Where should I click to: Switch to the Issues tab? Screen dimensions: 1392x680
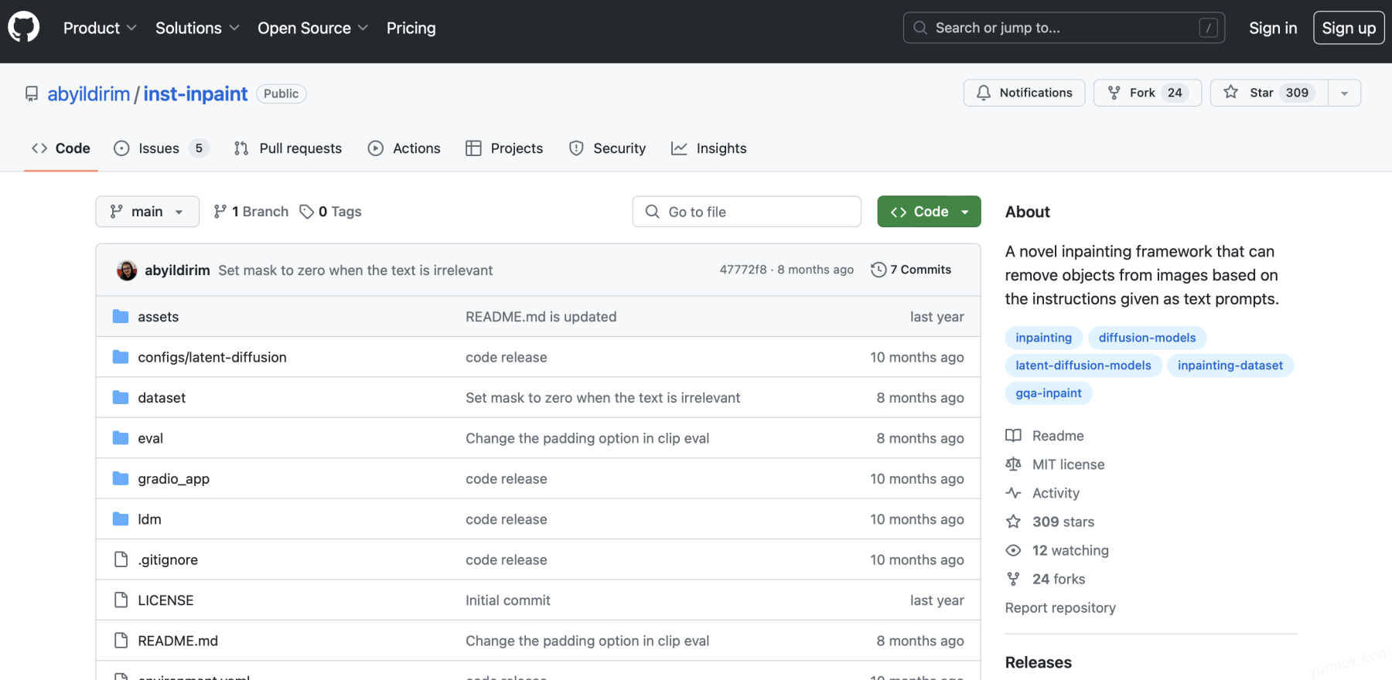[x=159, y=148]
